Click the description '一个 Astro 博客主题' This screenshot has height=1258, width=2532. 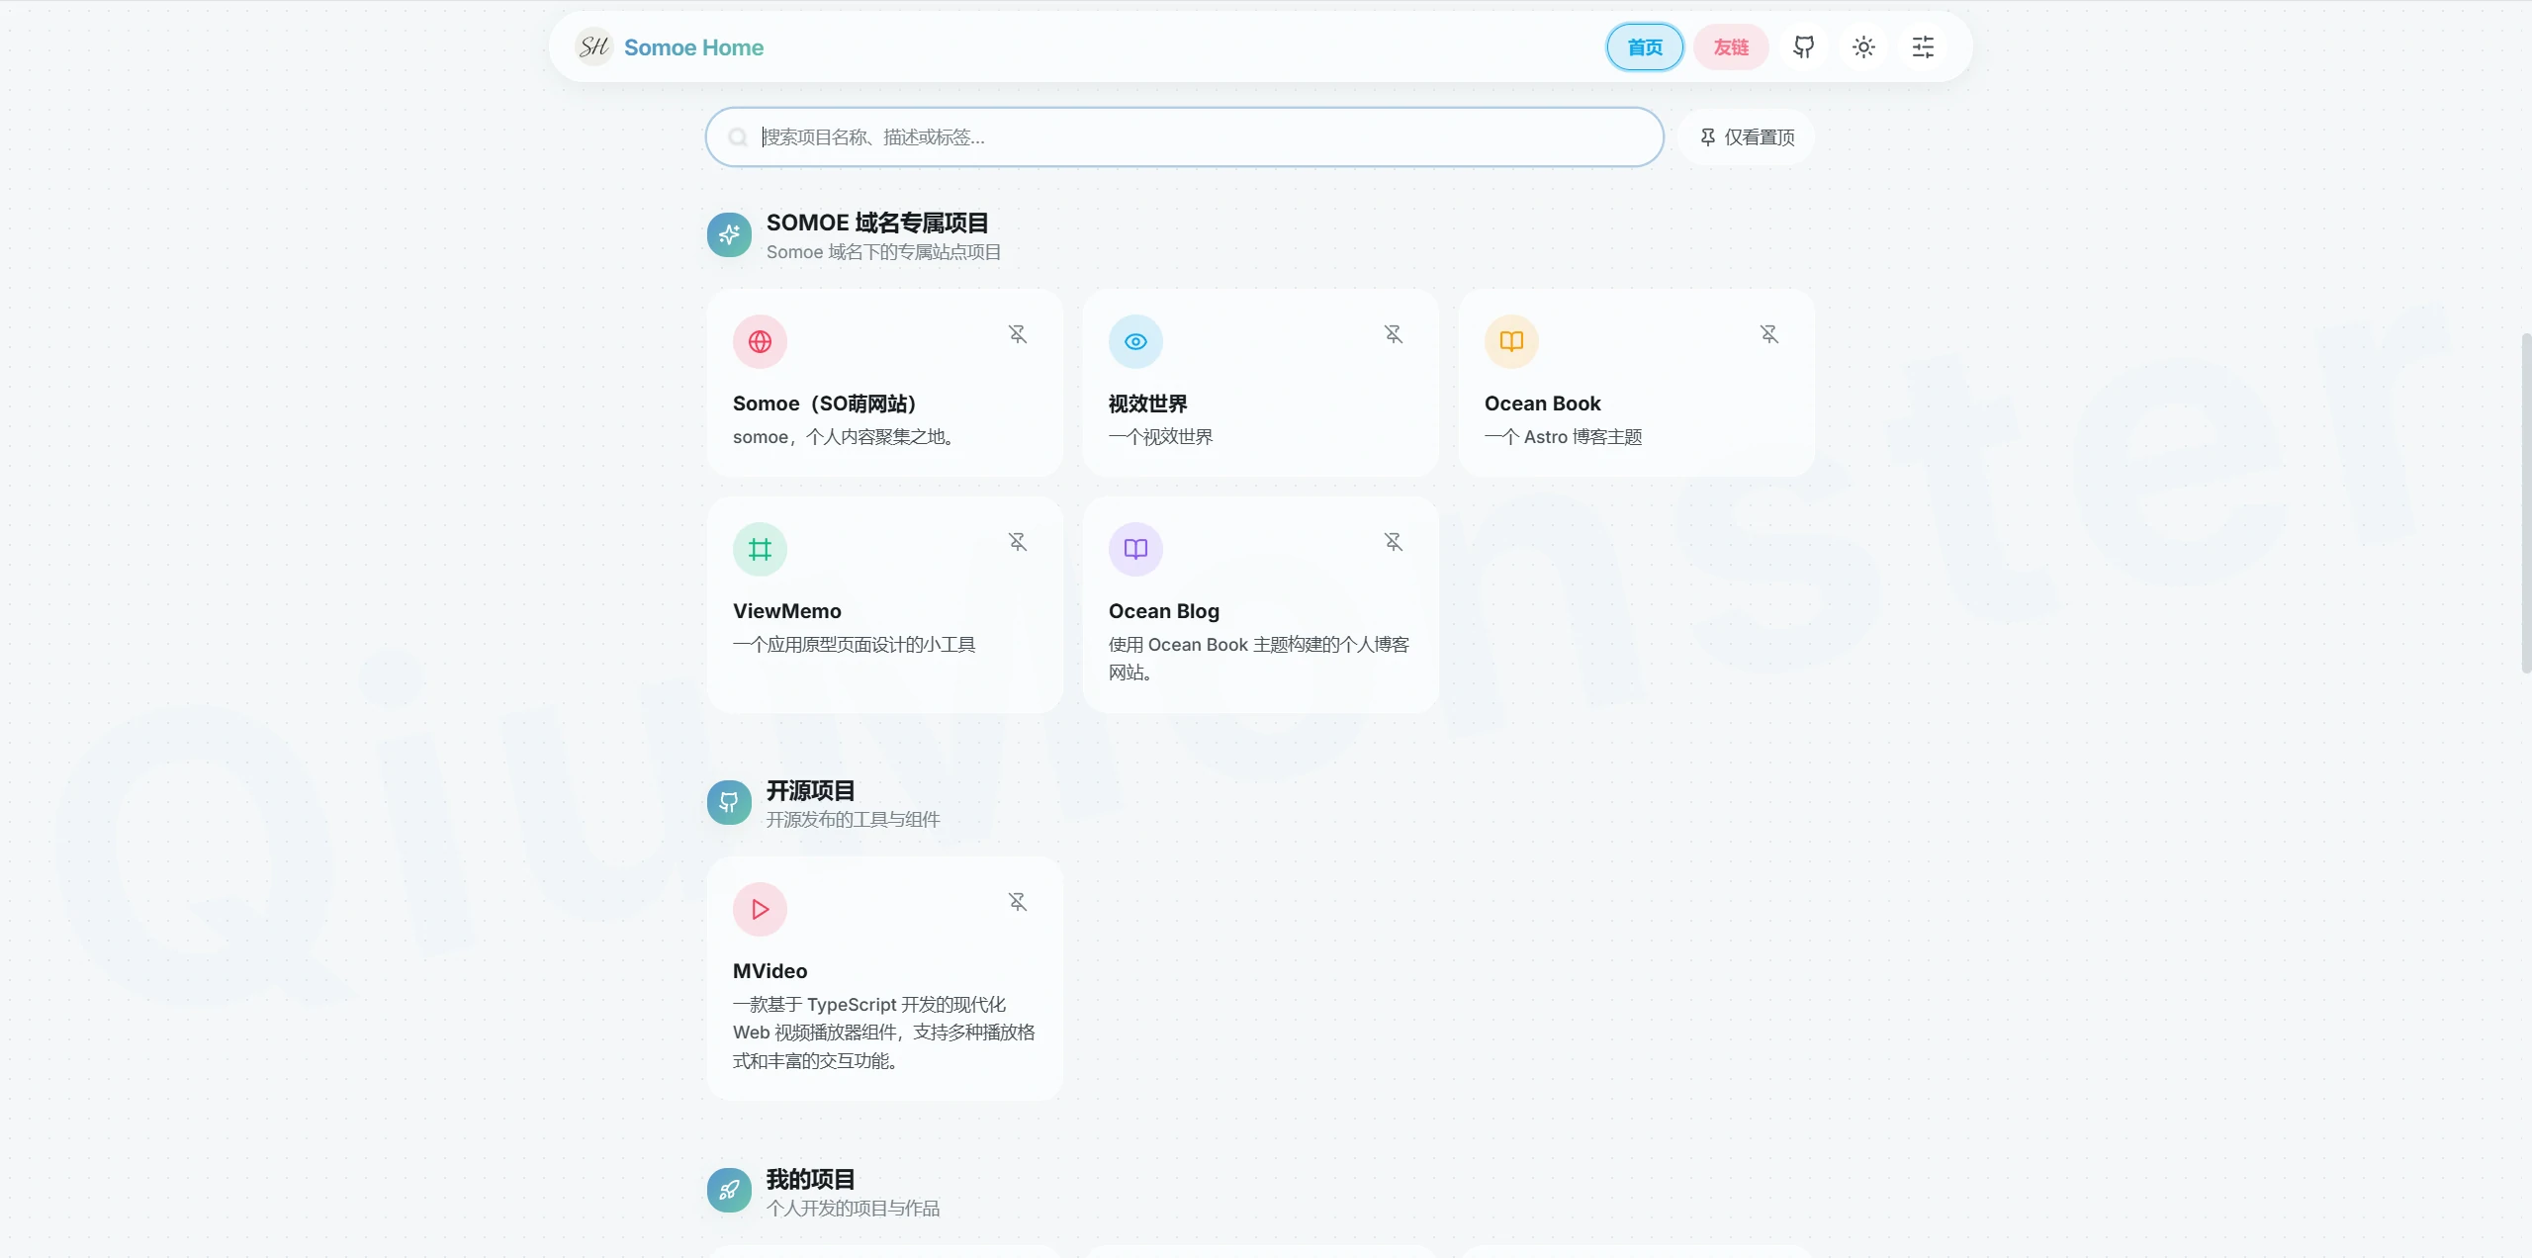(x=1563, y=437)
